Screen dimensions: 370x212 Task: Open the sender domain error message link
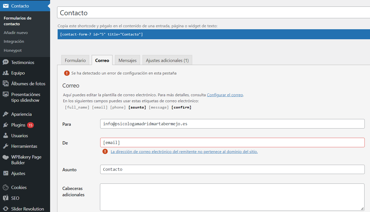click(x=184, y=151)
